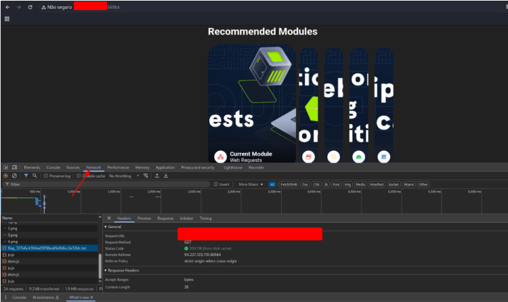Clear the network log
The image size is (508, 302).
pos(14,175)
